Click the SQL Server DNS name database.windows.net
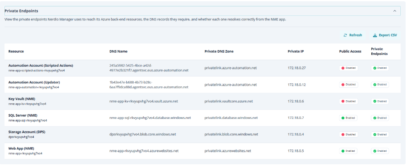Image resolution: width=406 pixels, height=166 pixels. tap(150, 118)
